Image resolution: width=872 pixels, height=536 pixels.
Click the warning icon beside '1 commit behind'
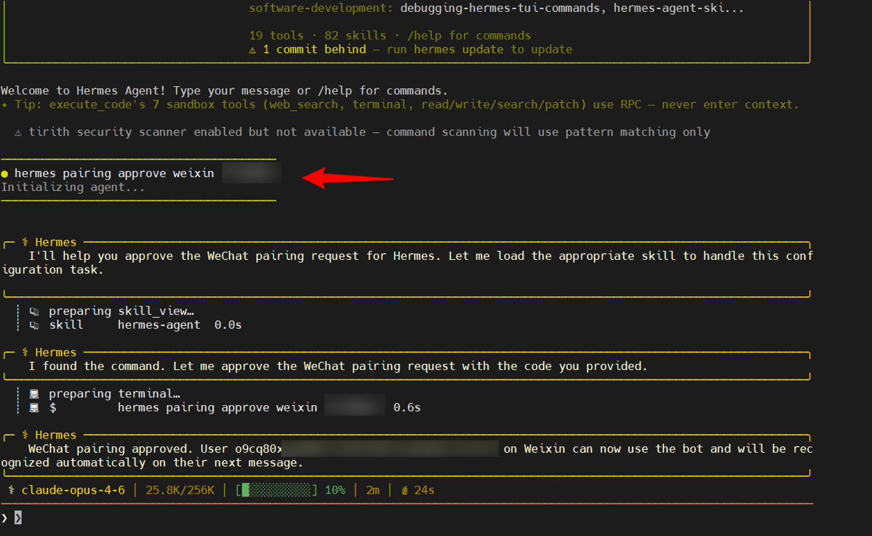[252, 49]
